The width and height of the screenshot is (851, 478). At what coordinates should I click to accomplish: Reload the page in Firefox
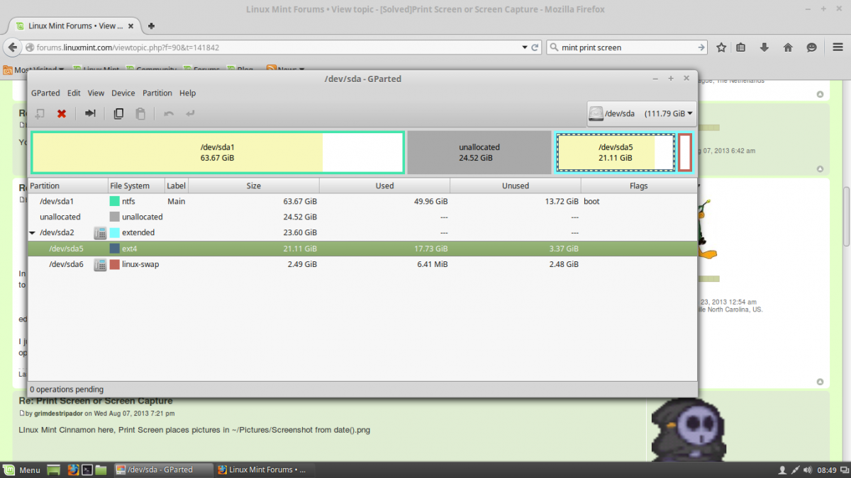click(x=535, y=47)
